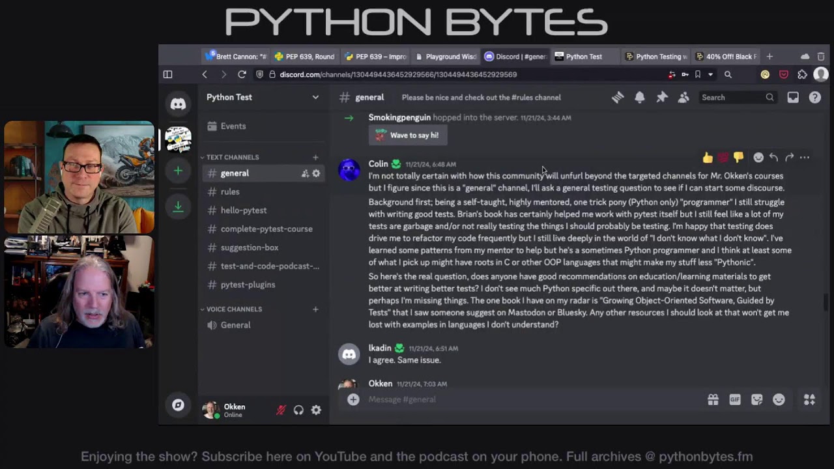Switch to PEP 639, Round tab
Image resolution: width=834 pixels, height=469 pixels.
point(305,57)
